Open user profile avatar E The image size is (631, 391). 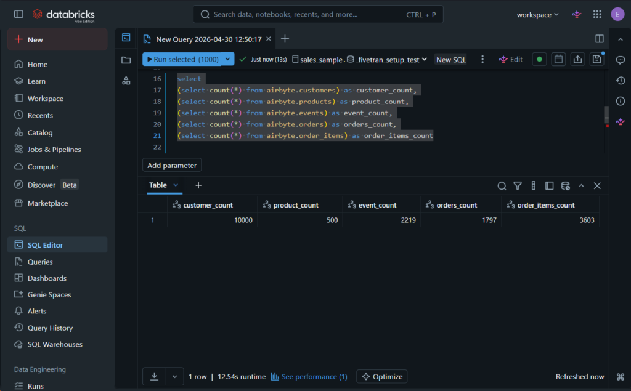tap(617, 15)
